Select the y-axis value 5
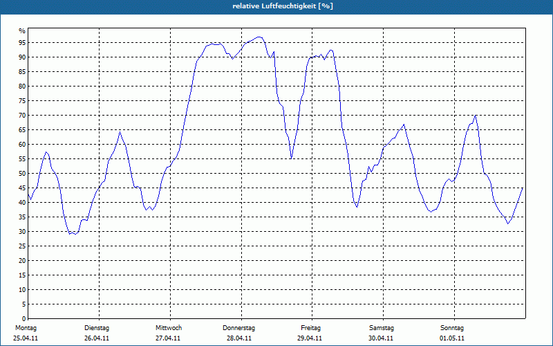The height and width of the screenshot is (346, 553). point(24,304)
